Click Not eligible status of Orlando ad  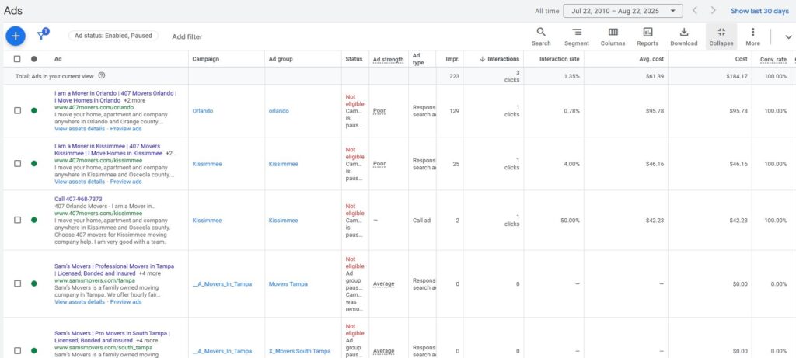[x=354, y=100]
